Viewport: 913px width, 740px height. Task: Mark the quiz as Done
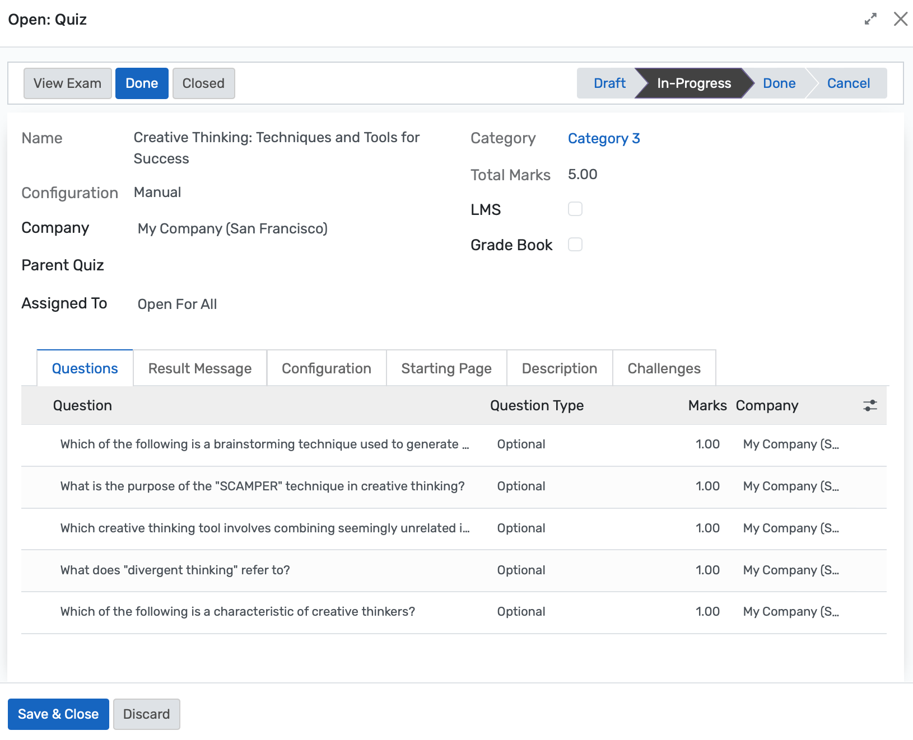pyautogui.click(x=141, y=83)
